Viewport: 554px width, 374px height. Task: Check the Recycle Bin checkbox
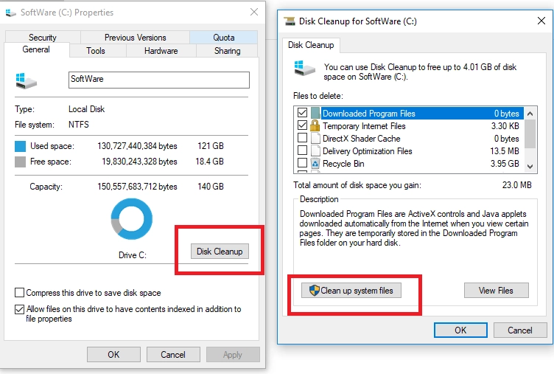302,163
